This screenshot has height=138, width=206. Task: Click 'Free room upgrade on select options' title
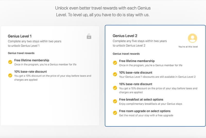(x=145, y=111)
